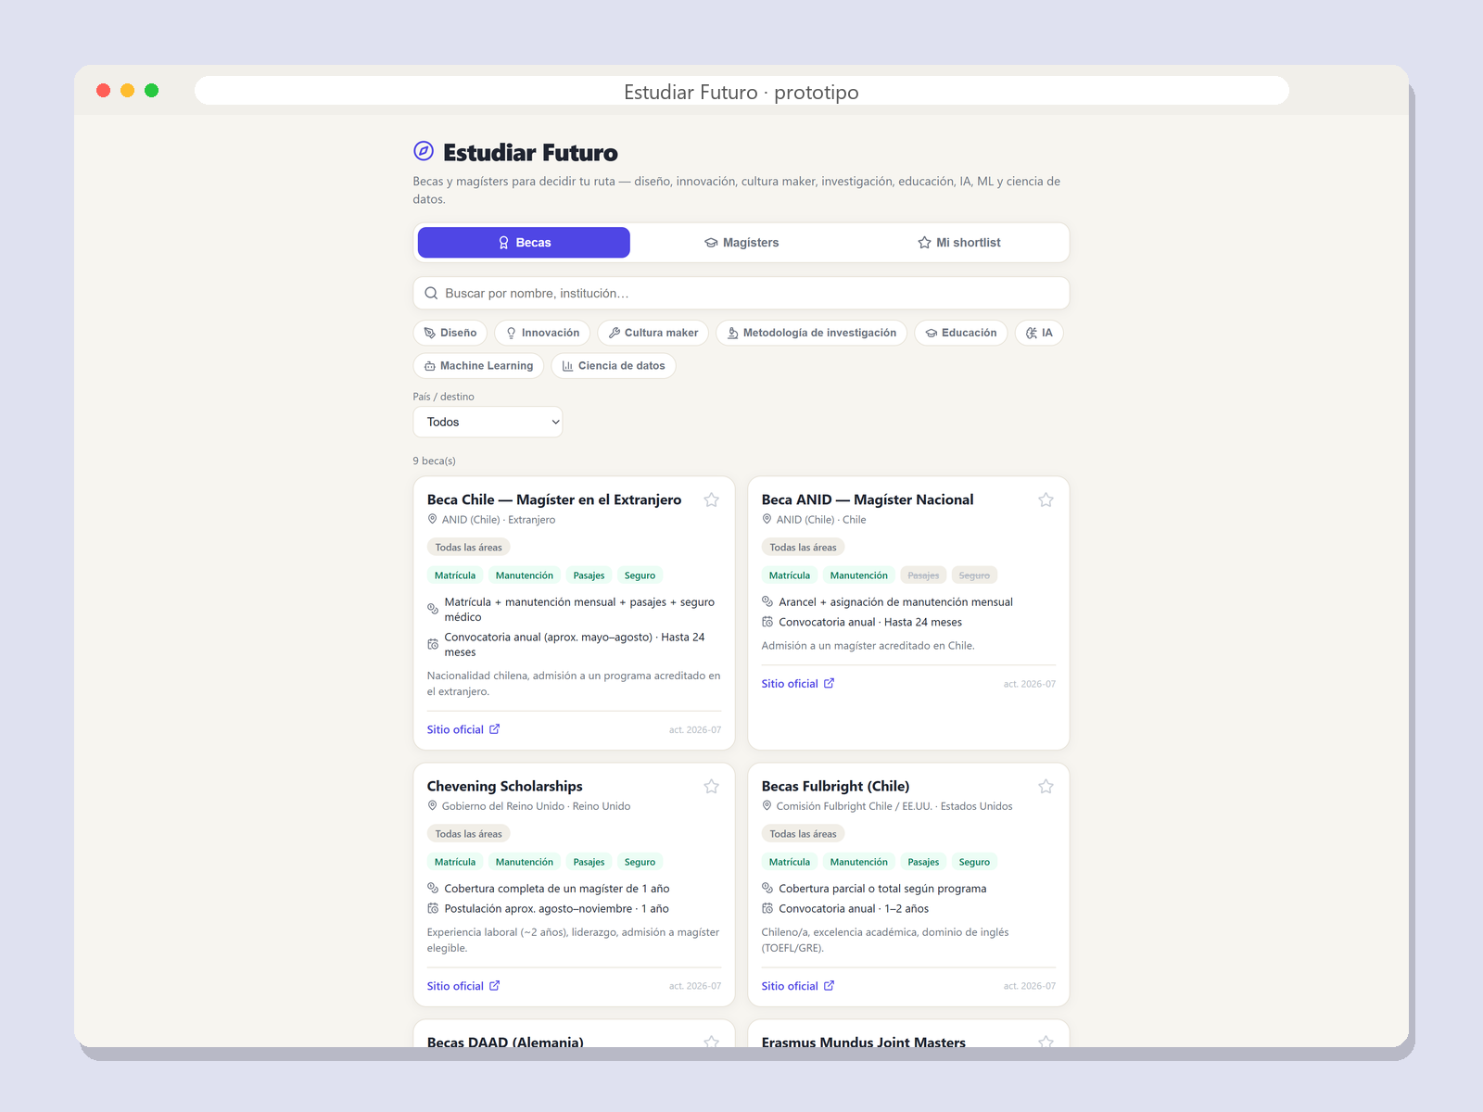Click the Pasajes tag on Beca Chile card

(589, 575)
